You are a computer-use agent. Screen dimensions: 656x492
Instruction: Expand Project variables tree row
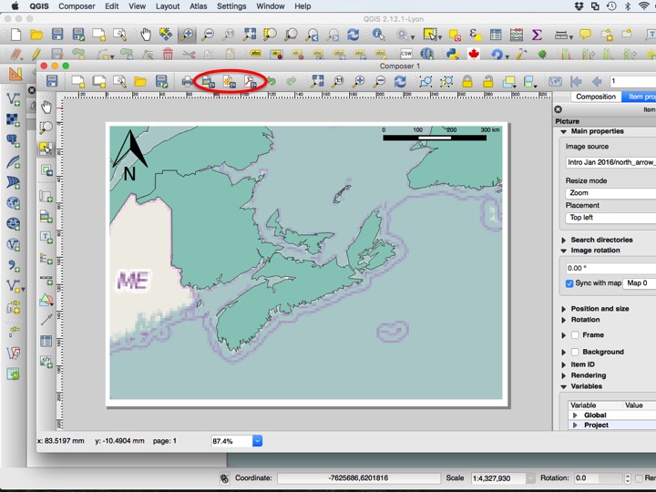click(575, 425)
